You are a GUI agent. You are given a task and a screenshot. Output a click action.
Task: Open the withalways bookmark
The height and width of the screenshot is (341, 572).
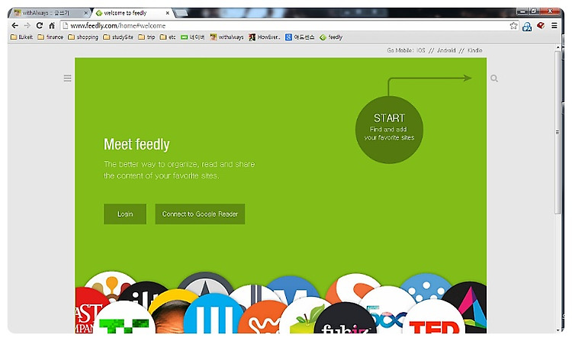point(227,37)
